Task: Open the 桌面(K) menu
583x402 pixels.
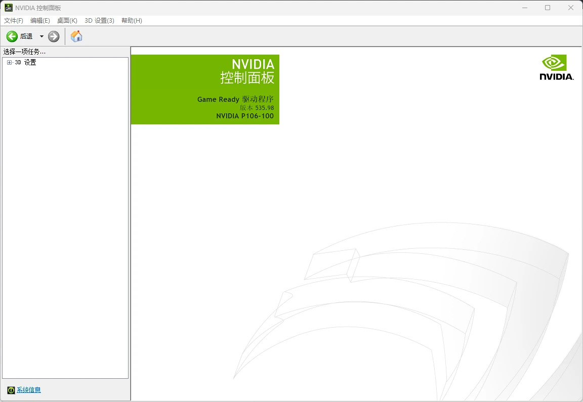Action: click(x=67, y=20)
